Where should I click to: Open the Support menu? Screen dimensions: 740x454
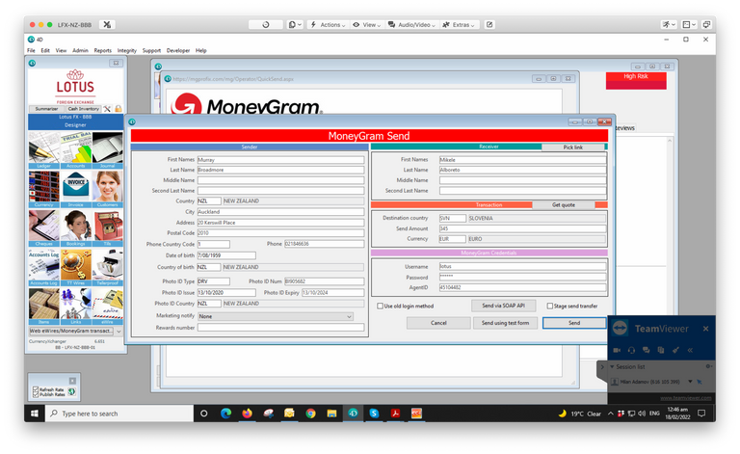(151, 50)
